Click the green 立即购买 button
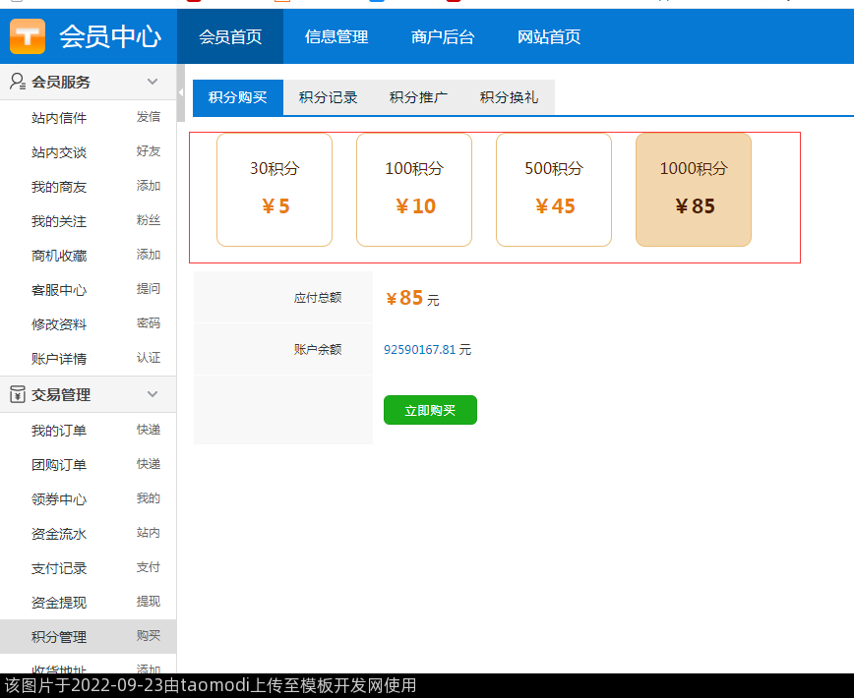The width and height of the screenshot is (854, 698). [430, 410]
